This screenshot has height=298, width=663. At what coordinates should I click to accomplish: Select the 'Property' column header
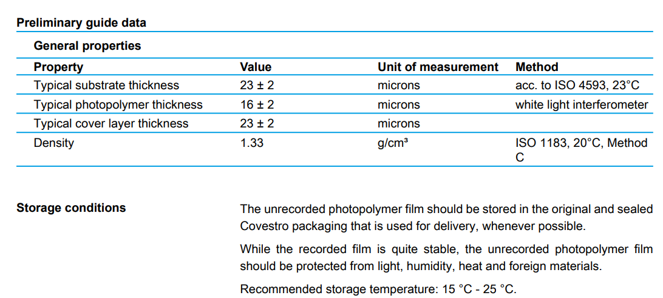click(58, 67)
